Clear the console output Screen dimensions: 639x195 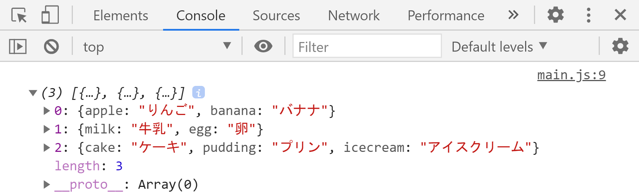51,47
